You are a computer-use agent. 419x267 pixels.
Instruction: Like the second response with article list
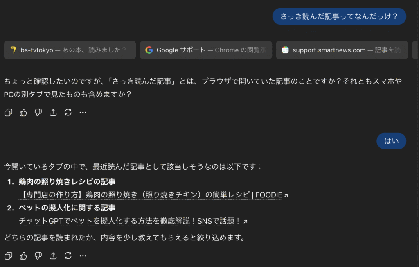23,256
